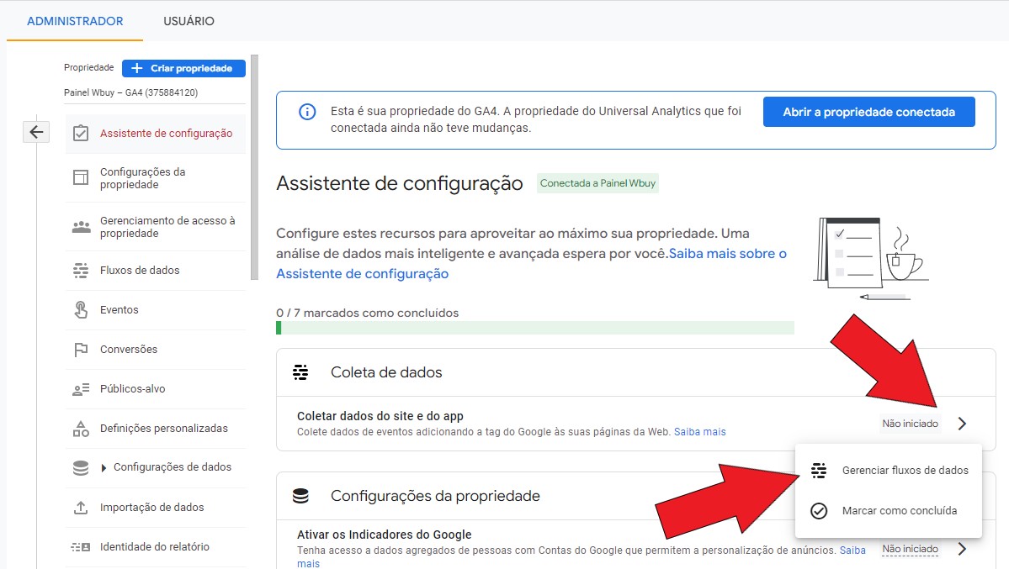Image resolution: width=1009 pixels, height=569 pixels.
Task: Click Abrir a propriedade conectada button
Action: click(868, 112)
